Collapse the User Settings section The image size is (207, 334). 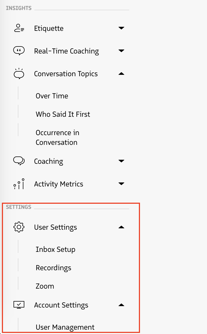point(121,227)
